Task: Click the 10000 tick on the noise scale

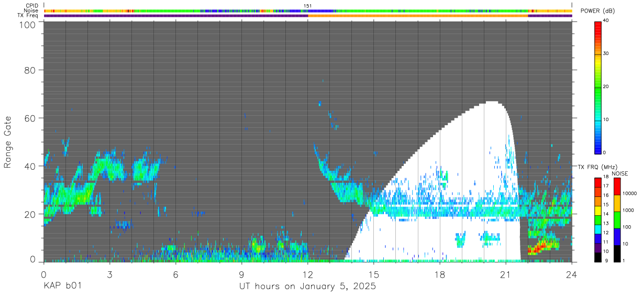Action: click(x=629, y=193)
